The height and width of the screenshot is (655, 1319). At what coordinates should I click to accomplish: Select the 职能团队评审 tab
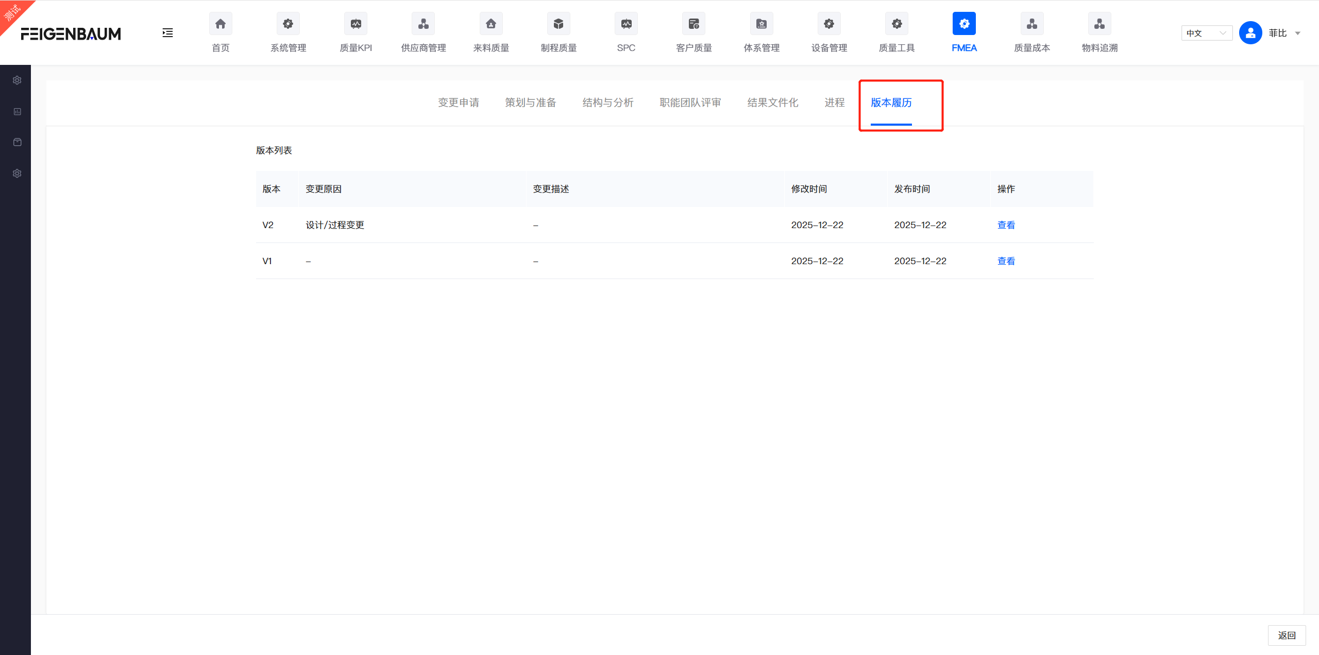point(690,102)
